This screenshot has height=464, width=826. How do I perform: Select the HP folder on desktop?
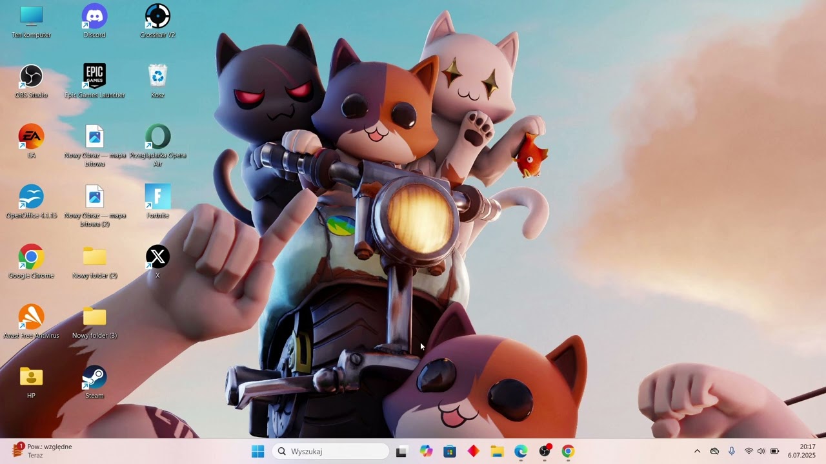[31, 382]
